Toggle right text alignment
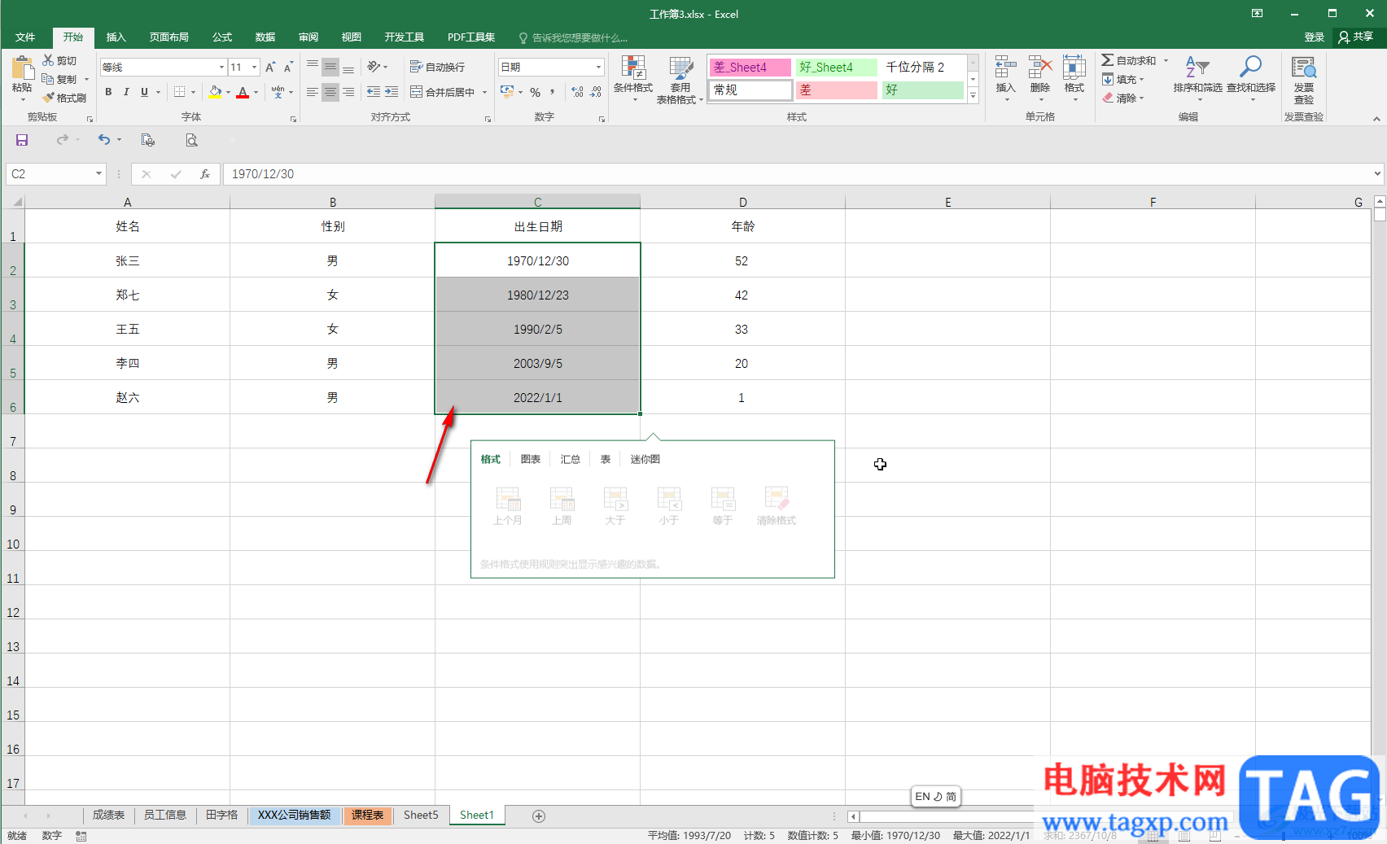 [x=348, y=92]
